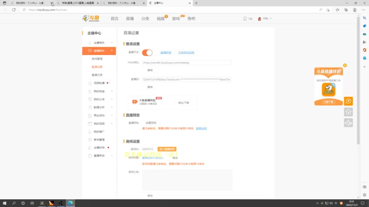Click the 我的推广 sidebar icon

(x=89, y=132)
